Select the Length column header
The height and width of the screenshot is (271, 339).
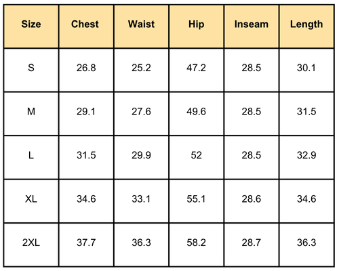[x=306, y=24]
